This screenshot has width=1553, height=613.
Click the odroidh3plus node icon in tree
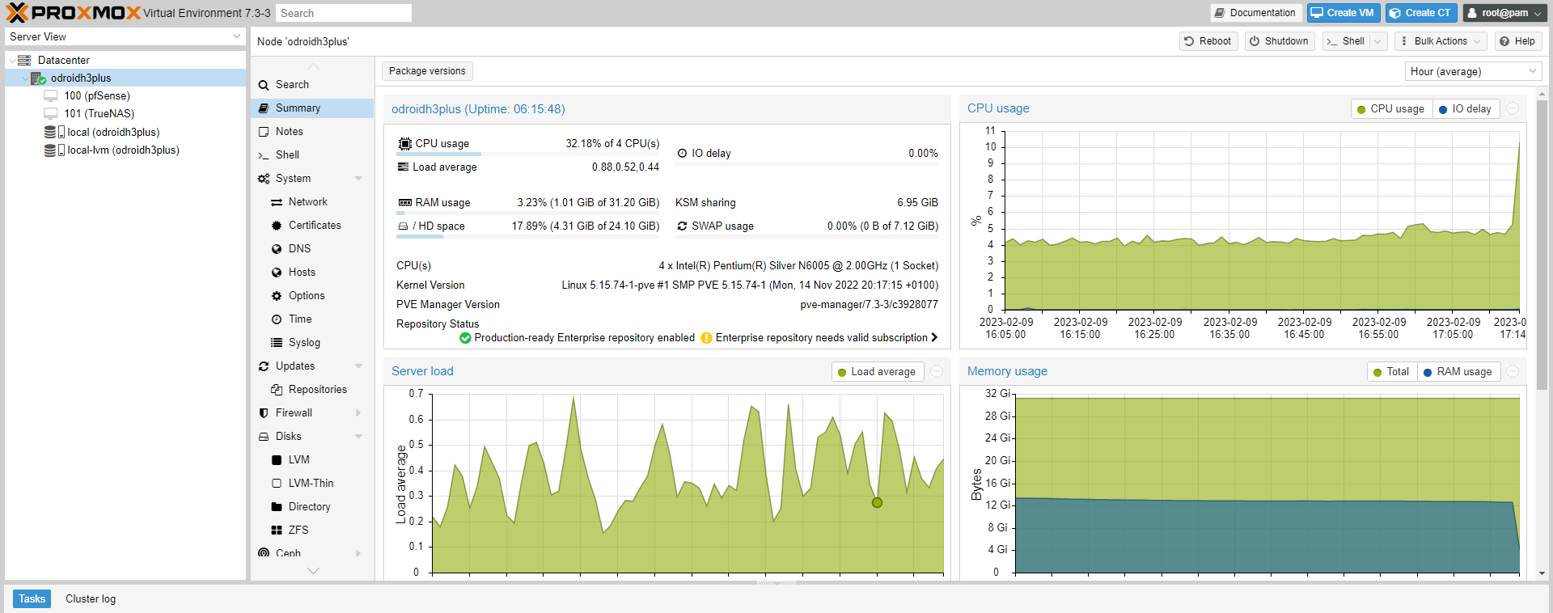coord(38,78)
